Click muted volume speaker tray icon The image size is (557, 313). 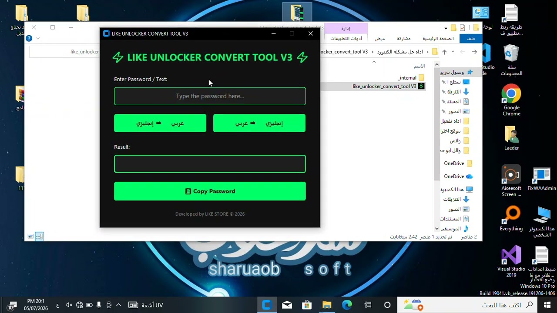pos(69,305)
